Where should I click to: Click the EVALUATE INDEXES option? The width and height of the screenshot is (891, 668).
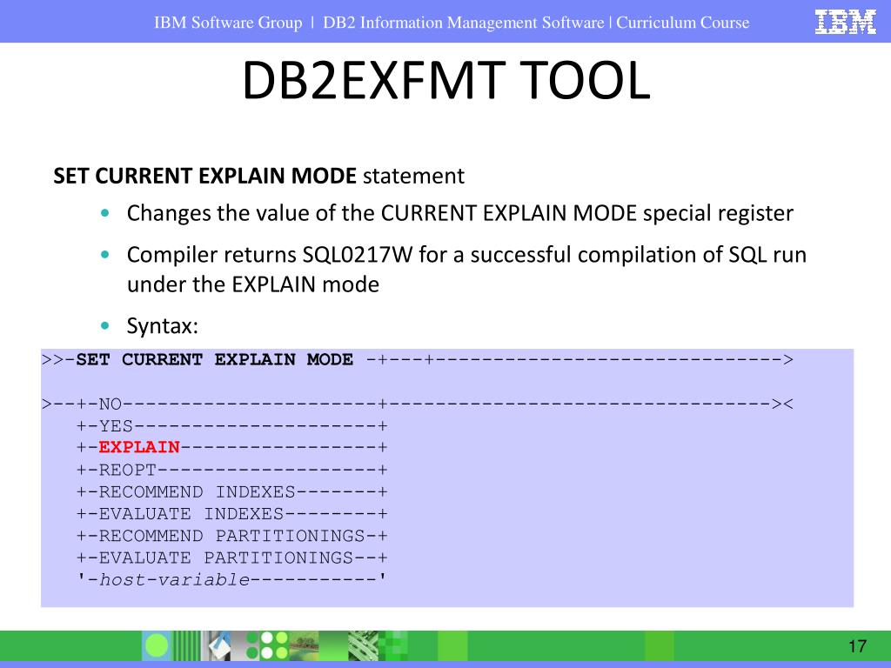click(191, 514)
